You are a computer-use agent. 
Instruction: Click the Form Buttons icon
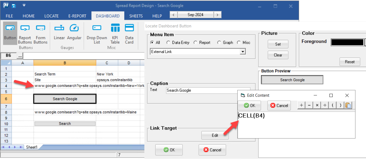[x=40, y=32]
